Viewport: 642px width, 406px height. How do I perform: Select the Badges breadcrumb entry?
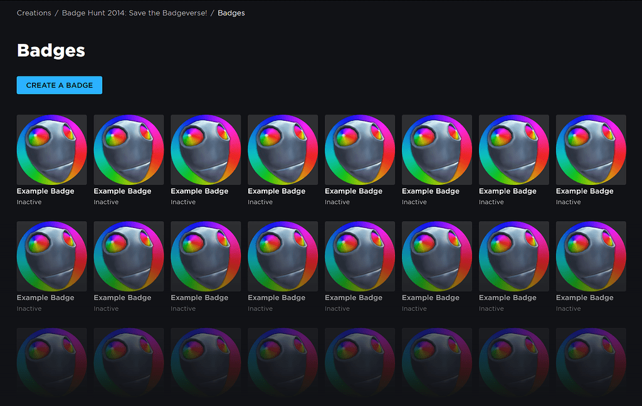pos(231,13)
